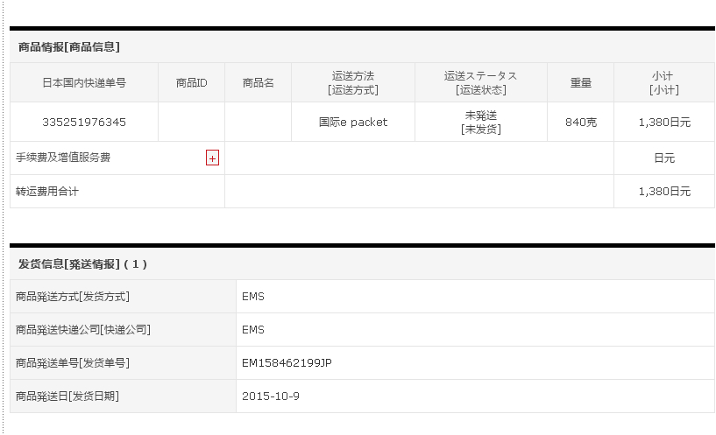Click the 商品名 column header
This screenshot has height=435, width=716.
[258, 83]
